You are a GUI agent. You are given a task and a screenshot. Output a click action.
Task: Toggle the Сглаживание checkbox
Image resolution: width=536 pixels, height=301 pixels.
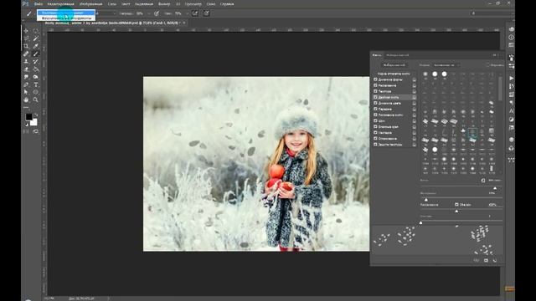pos(375,139)
